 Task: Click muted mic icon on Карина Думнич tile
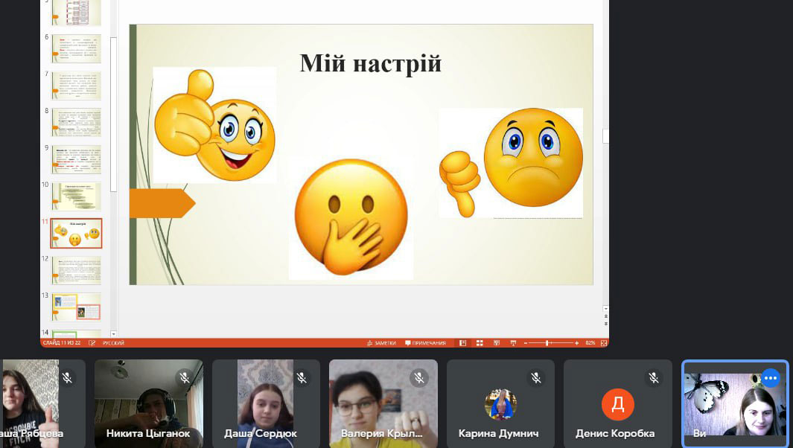(536, 378)
